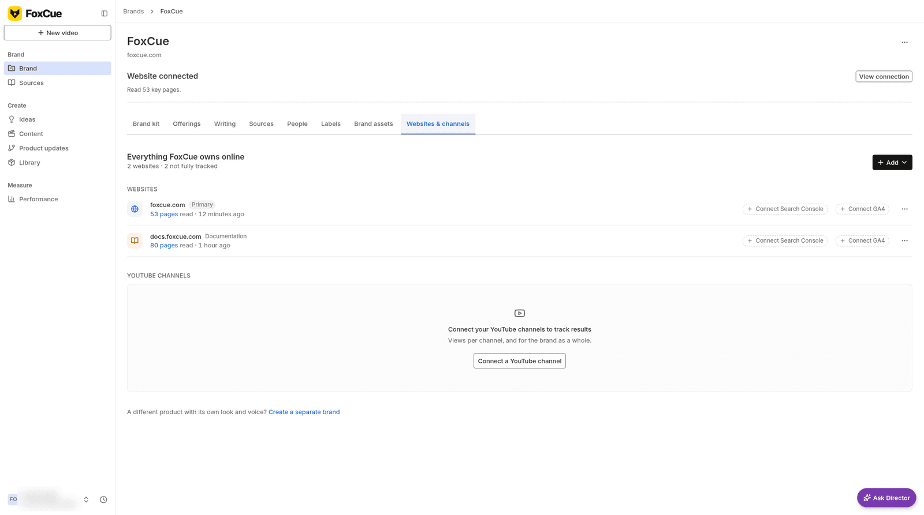Switch to the Brand kit tab

146,124
